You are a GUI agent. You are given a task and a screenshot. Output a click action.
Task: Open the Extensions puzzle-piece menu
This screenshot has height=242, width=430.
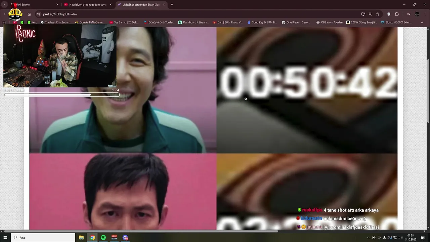pos(397,14)
